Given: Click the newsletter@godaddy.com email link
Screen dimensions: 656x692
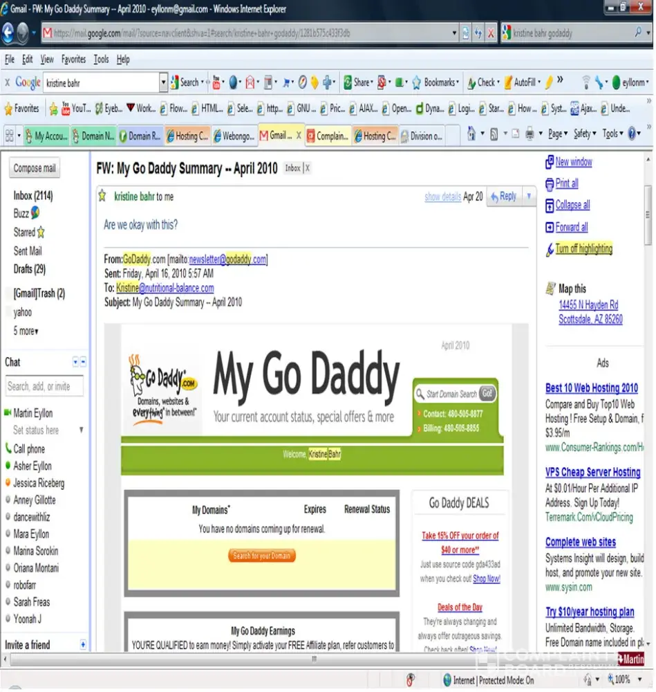Looking at the screenshot, I should pos(227,259).
